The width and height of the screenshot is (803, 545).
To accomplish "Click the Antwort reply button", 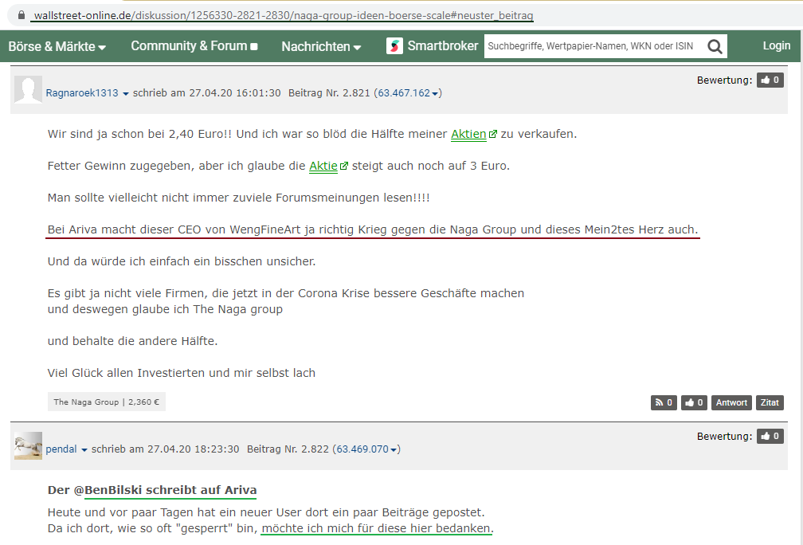I will tap(731, 402).
